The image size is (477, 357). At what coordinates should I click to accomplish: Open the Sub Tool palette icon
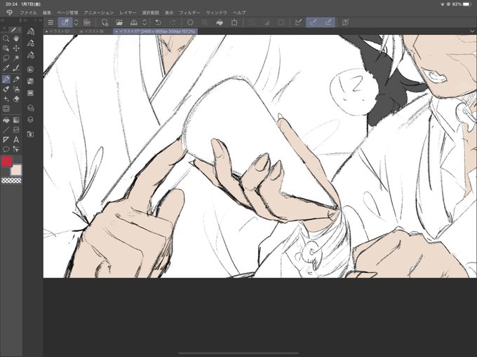[30, 31]
